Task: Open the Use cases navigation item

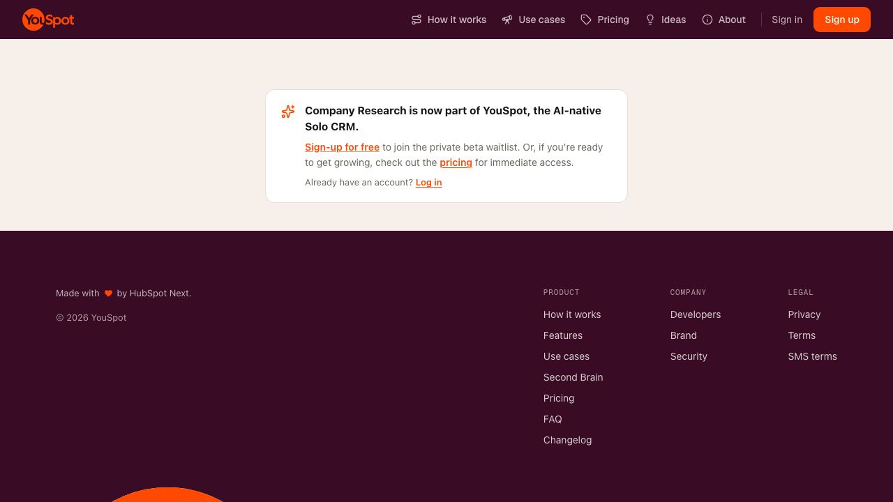Action: 534,20
